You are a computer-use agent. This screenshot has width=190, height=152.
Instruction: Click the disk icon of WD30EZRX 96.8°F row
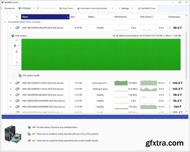click(x=17, y=101)
